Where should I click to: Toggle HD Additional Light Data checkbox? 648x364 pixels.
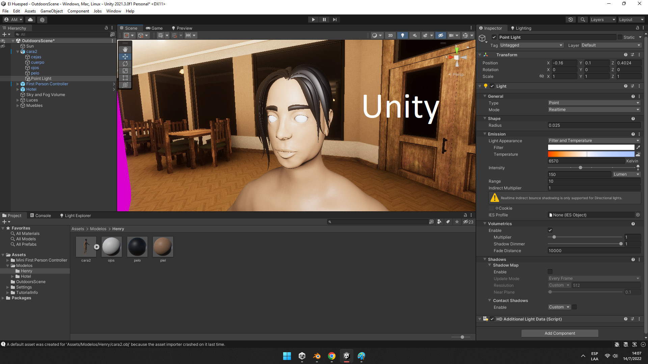click(x=492, y=319)
